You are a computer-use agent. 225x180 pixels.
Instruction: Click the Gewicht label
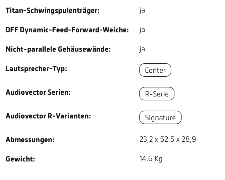(x=20, y=159)
